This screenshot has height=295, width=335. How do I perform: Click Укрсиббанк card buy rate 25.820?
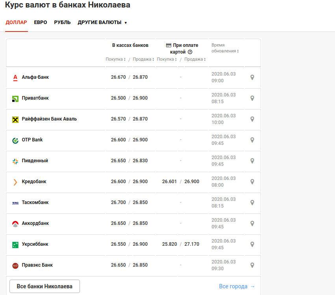tap(169, 244)
